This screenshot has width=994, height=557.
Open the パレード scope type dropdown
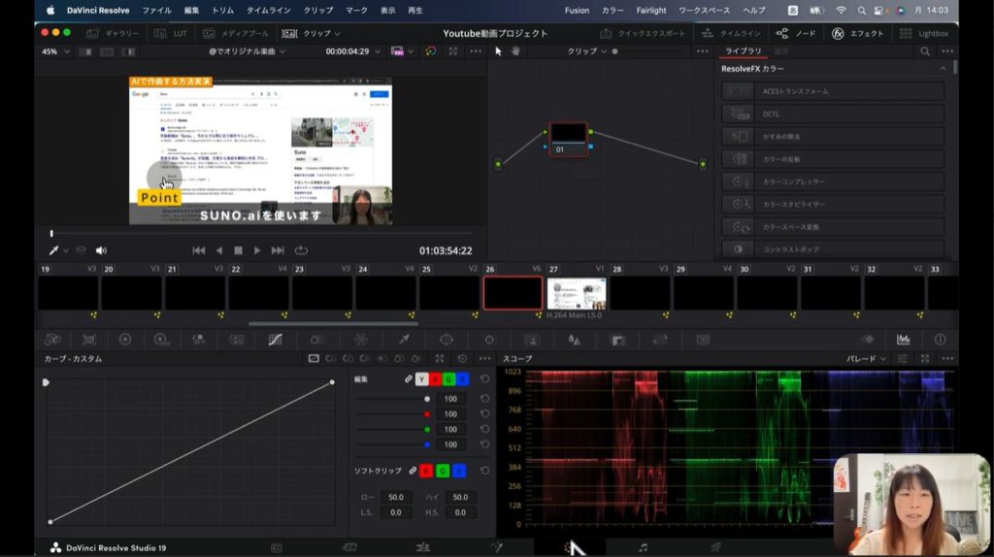(x=866, y=359)
